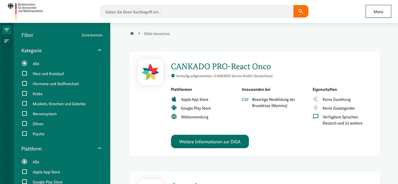This screenshot has width=398, height=184.
Task: Click Verfügbare Sprachen Deutsch und 13 weitere
Action: point(342,120)
